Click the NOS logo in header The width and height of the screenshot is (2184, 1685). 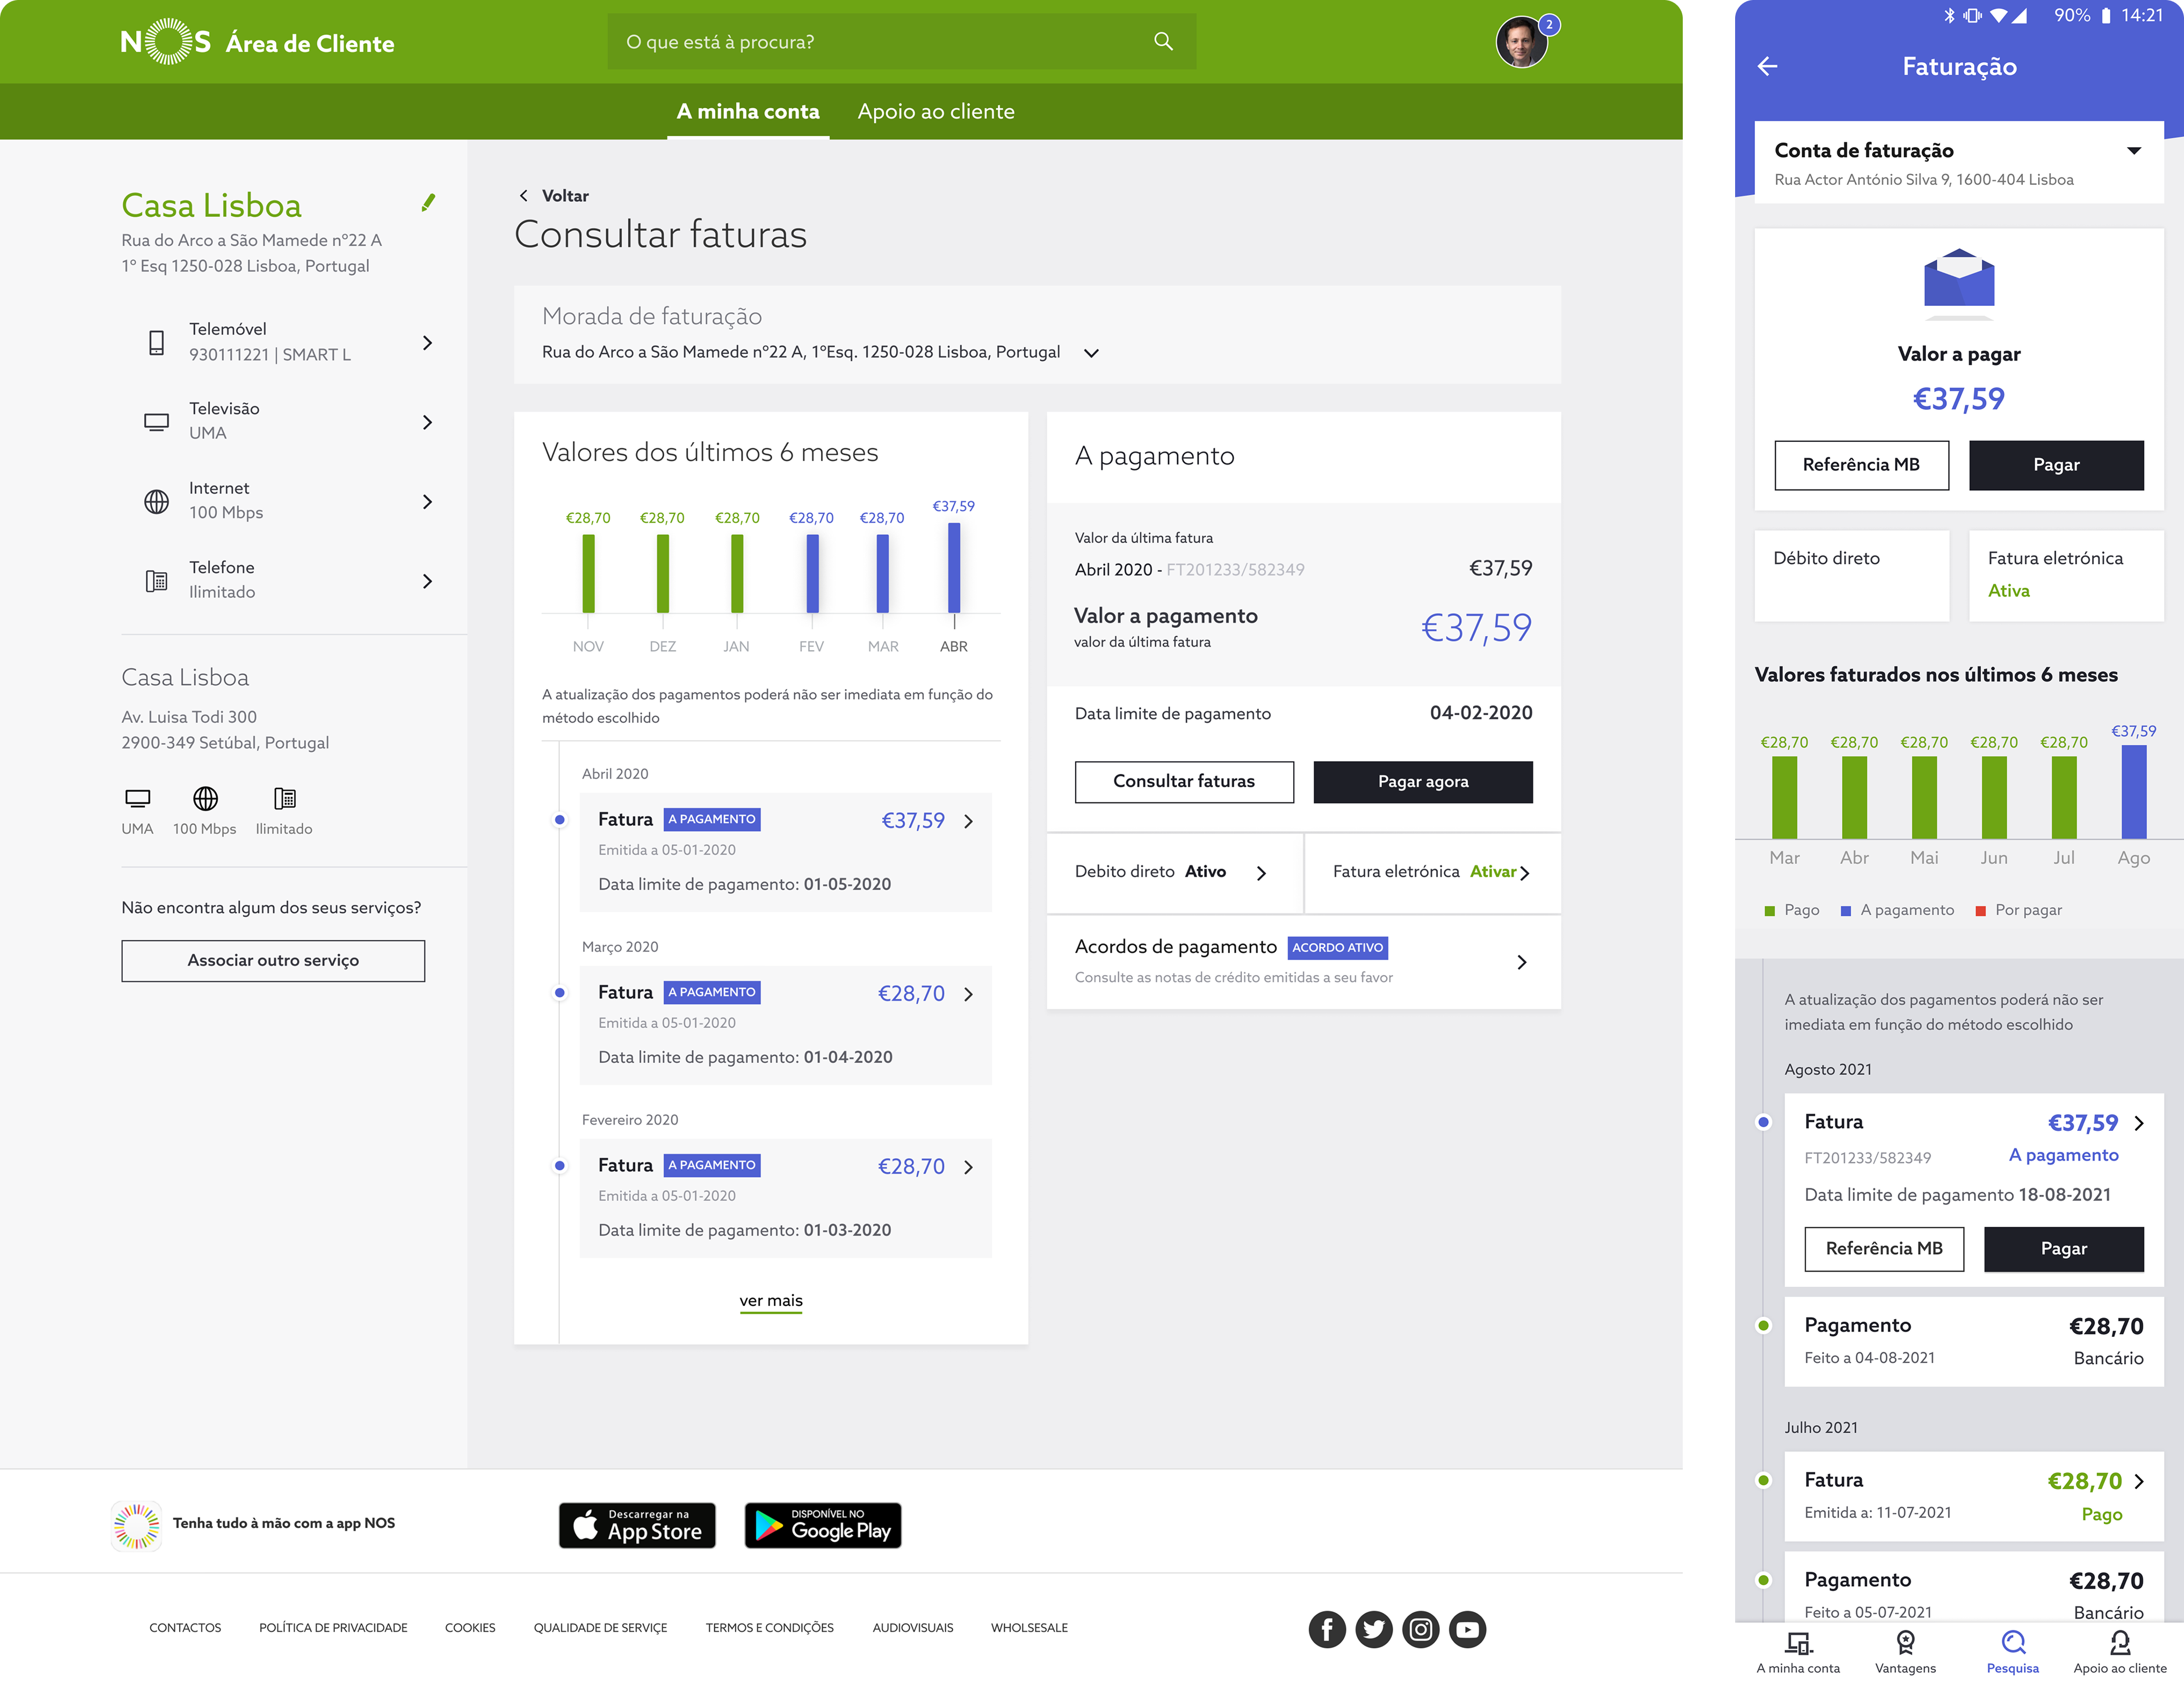165,42
